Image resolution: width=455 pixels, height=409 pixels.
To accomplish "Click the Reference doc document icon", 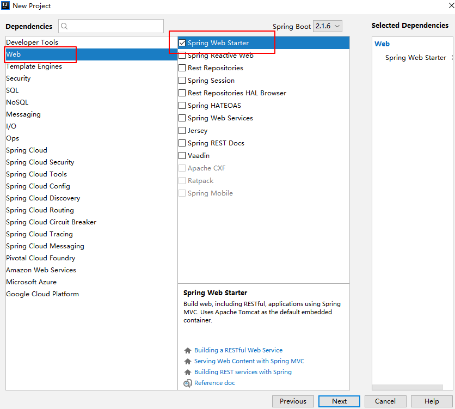I will tap(188, 383).
